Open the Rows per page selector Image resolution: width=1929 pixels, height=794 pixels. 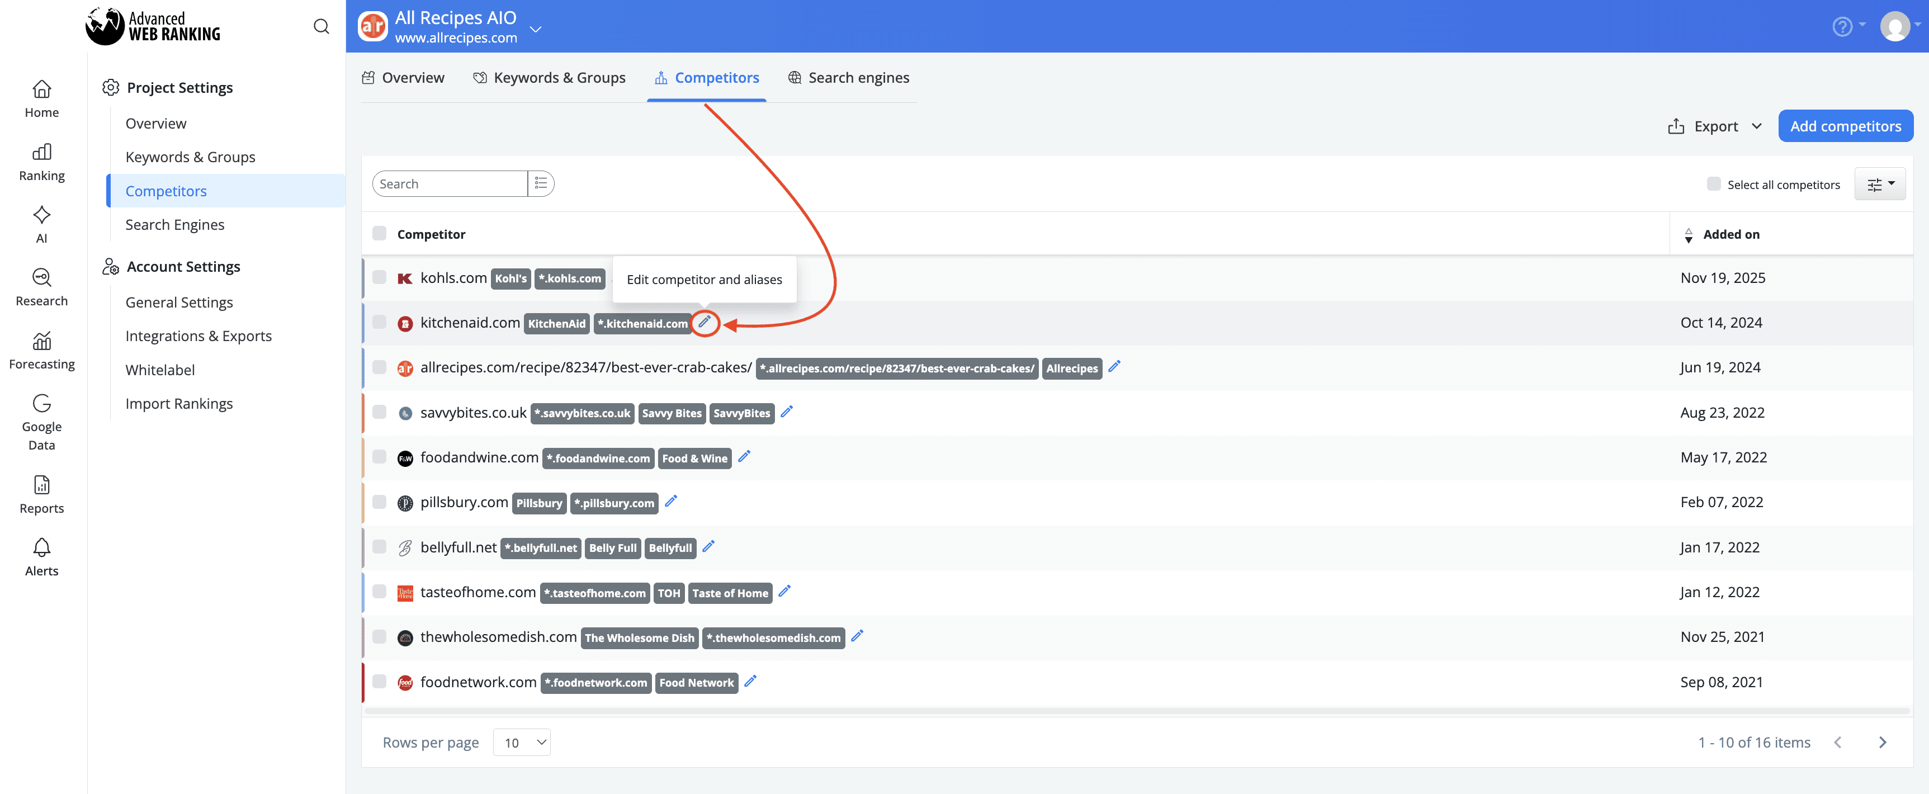click(x=522, y=743)
